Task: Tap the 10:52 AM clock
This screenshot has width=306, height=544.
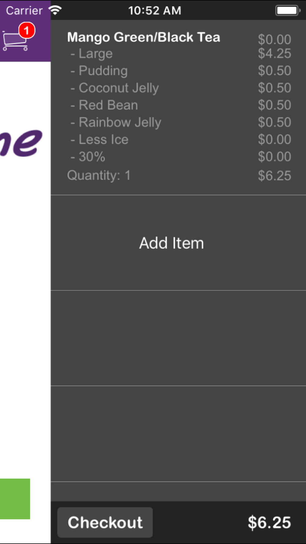Action: point(155,11)
